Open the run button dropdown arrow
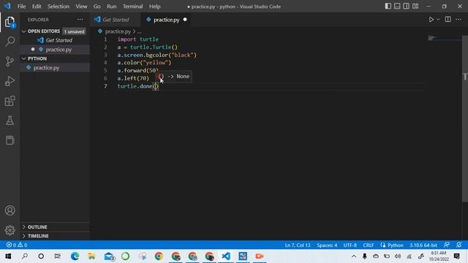468x263 pixels. [x=438, y=20]
